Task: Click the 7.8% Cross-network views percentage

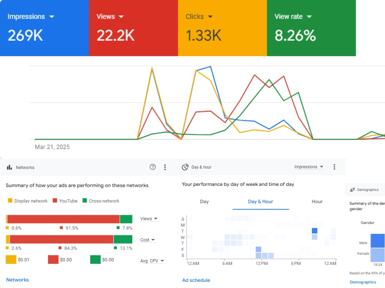Action: pyautogui.click(x=127, y=228)
